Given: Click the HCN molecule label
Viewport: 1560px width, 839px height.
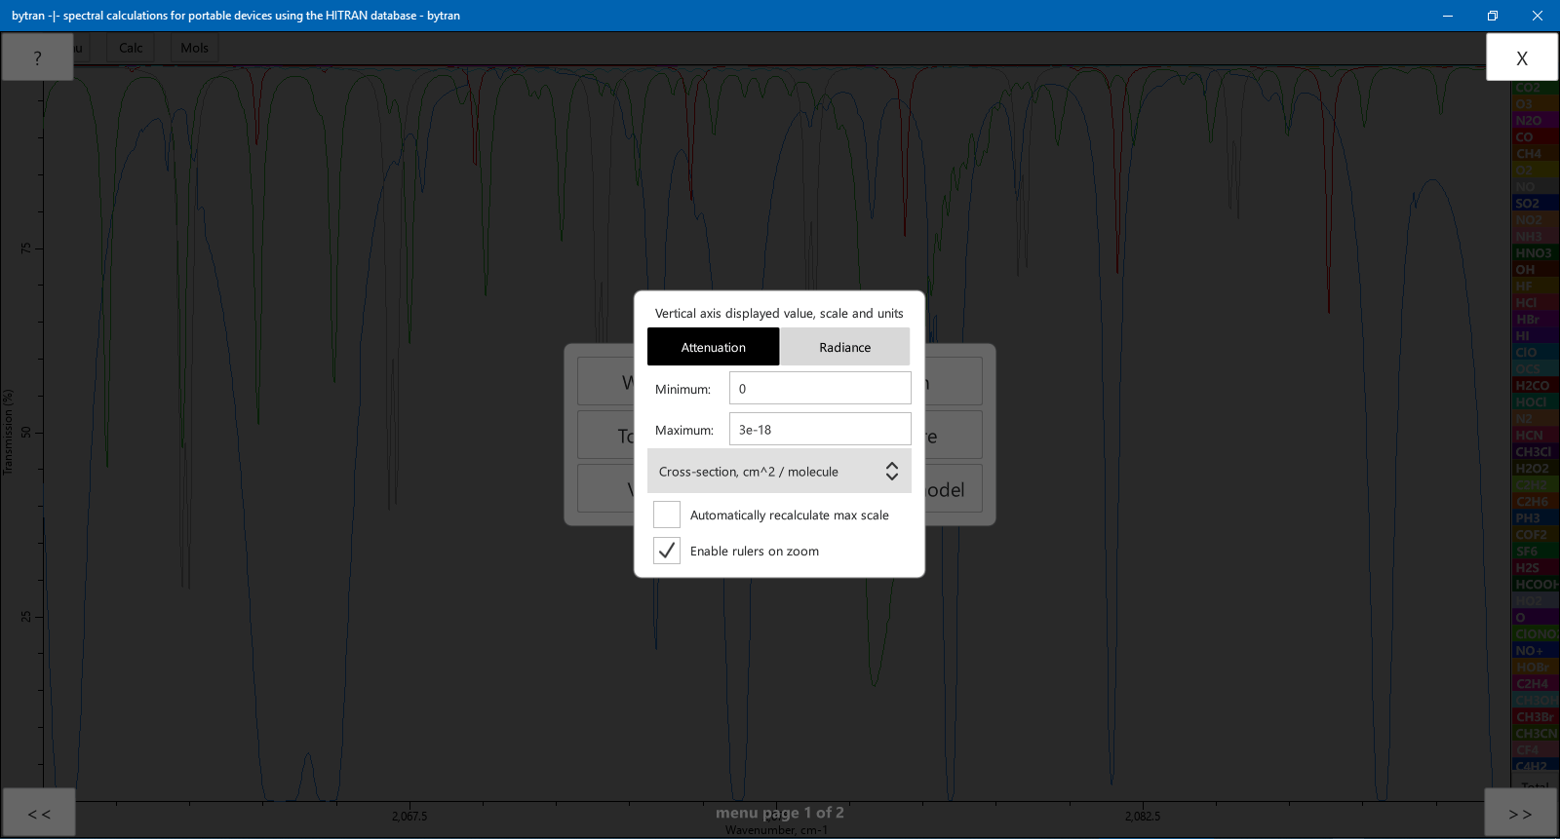Looking at the screenshot, I should click(1535, 436).
